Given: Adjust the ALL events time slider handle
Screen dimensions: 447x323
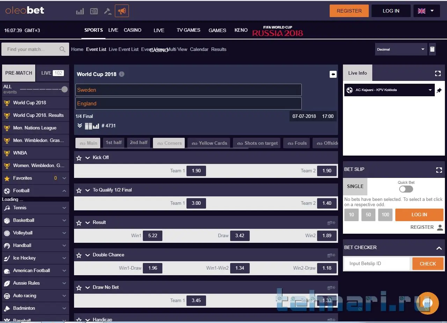Looking at the screenshot, I should pyautogui.click(x=64, y=89).
